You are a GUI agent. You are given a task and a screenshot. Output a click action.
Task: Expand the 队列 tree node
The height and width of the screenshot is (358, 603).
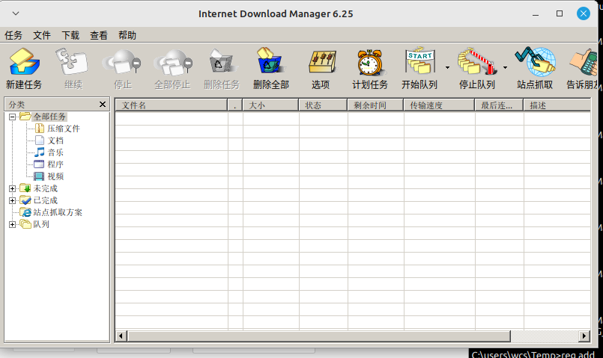[x=12, y=224]
